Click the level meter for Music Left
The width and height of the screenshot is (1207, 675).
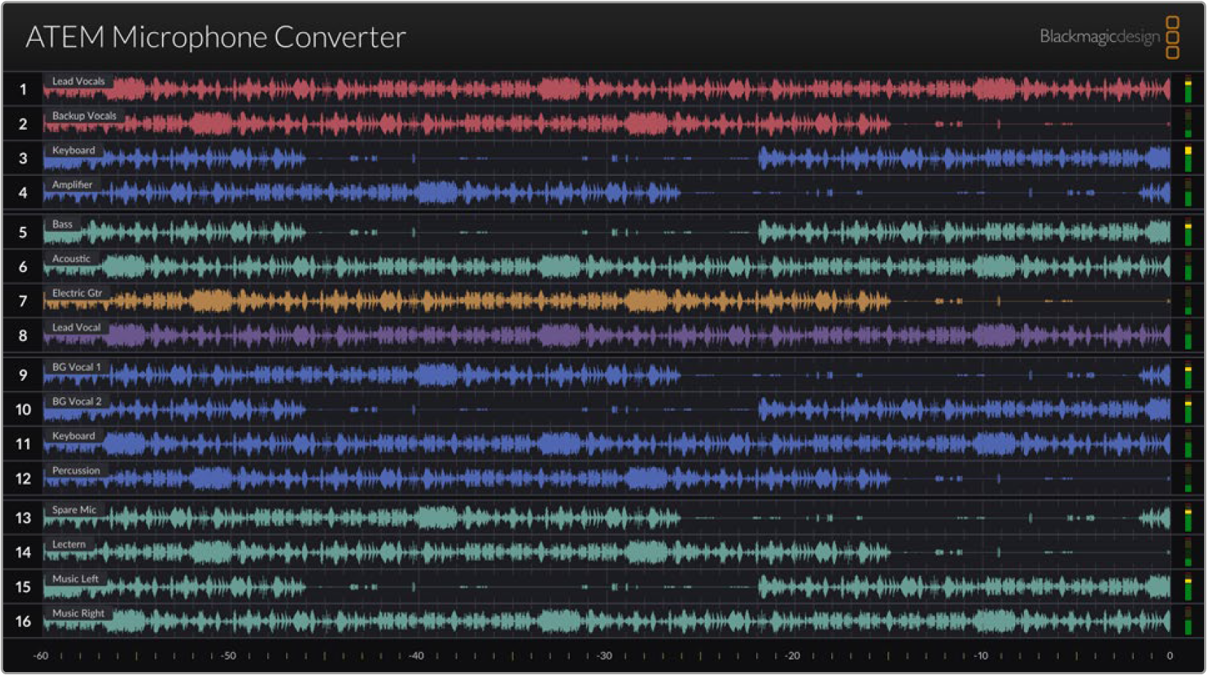(1188, 586)
